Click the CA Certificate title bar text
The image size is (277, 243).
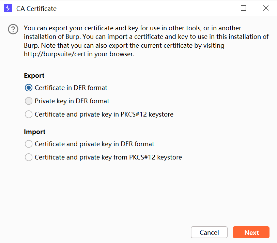[36, 9]
